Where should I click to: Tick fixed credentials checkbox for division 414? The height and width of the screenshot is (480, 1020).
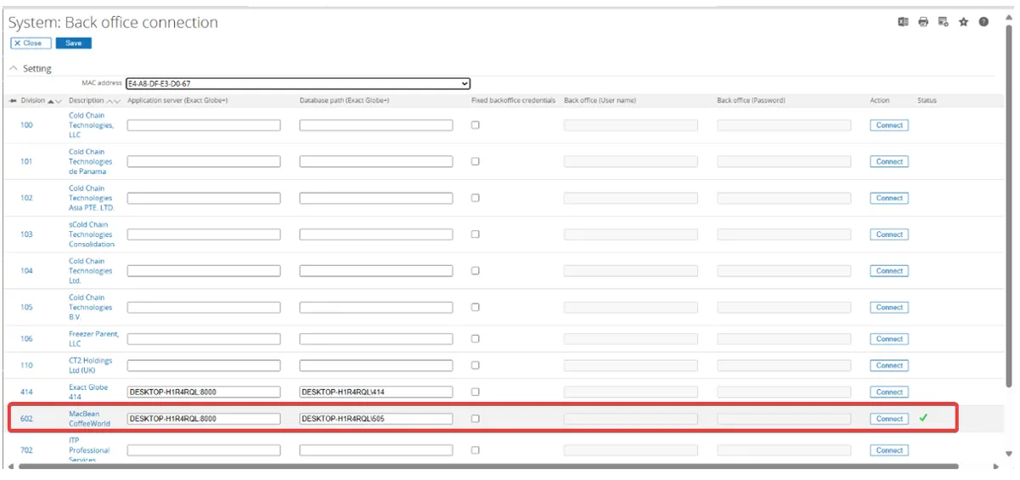pos(476,392)
